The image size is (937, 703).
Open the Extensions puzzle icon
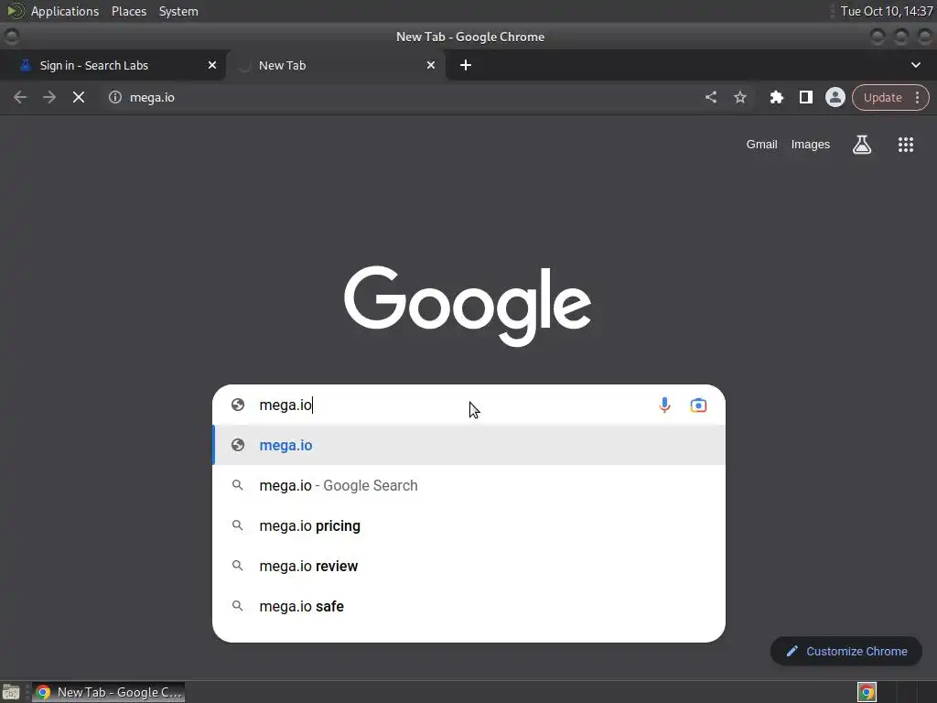coord(776,97)
